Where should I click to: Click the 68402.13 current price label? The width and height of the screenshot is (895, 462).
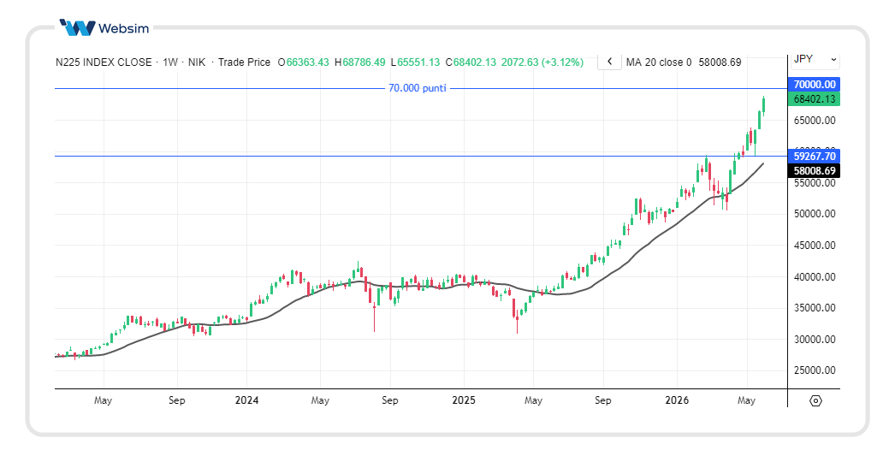(x=815, y=99)
